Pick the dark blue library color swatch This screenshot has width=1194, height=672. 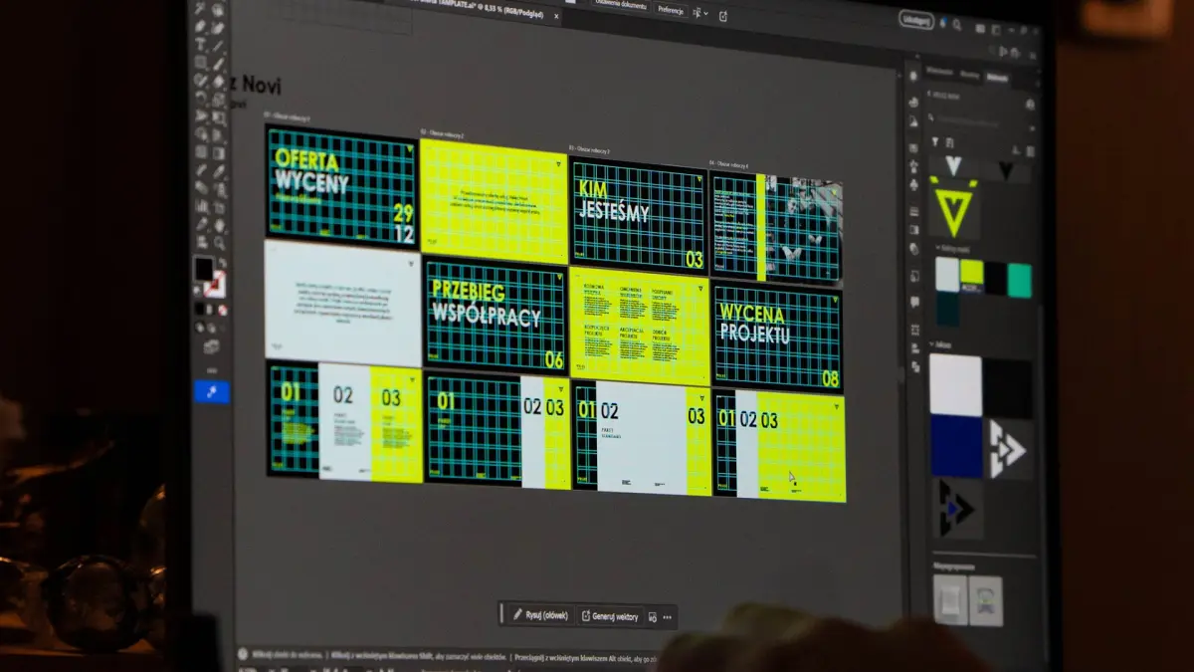click(x=956, y=446)
